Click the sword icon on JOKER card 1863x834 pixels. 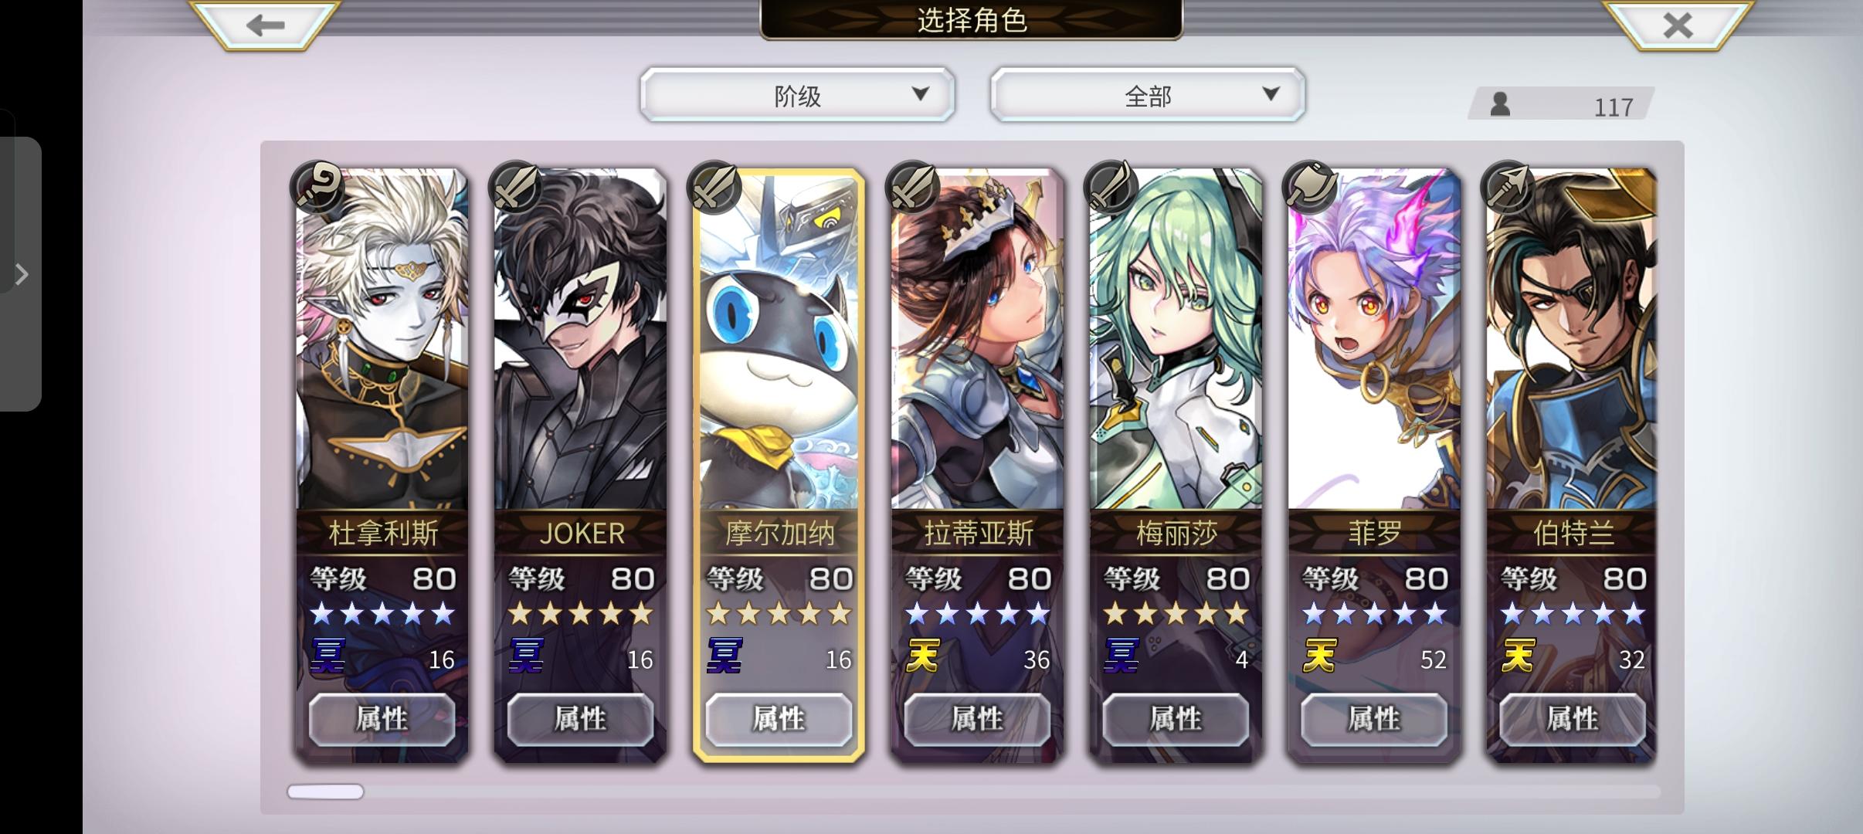pyautogui.click(x=516, y=188)
